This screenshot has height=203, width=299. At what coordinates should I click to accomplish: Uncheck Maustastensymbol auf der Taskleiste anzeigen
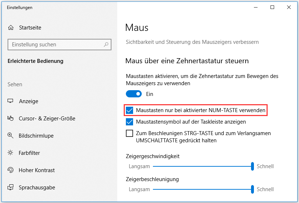tap(129, 122)
